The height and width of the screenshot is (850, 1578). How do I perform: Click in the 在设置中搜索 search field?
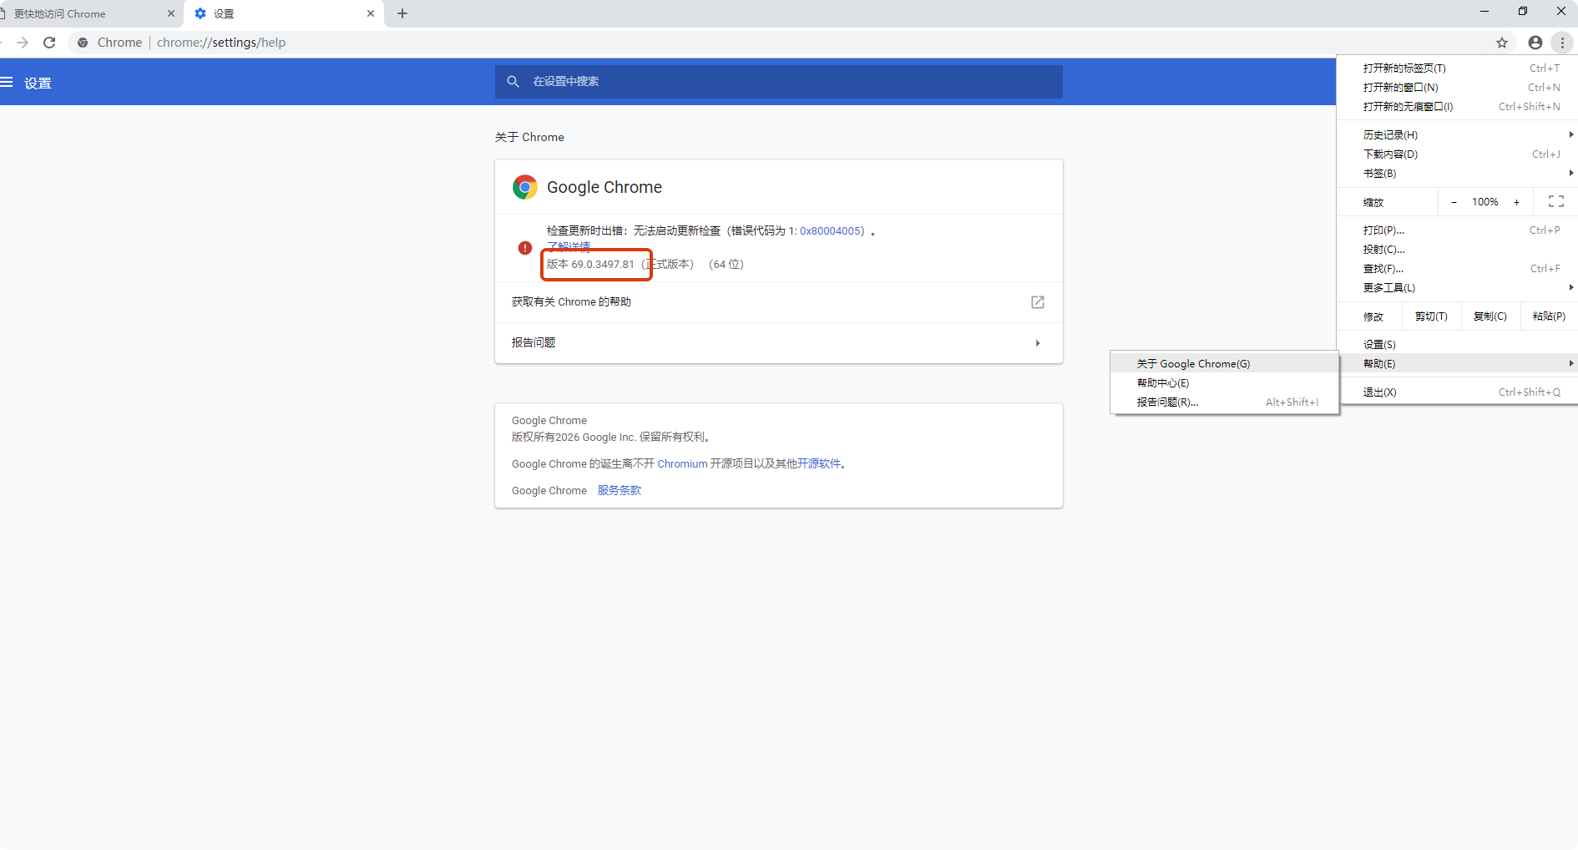point(779,82)
